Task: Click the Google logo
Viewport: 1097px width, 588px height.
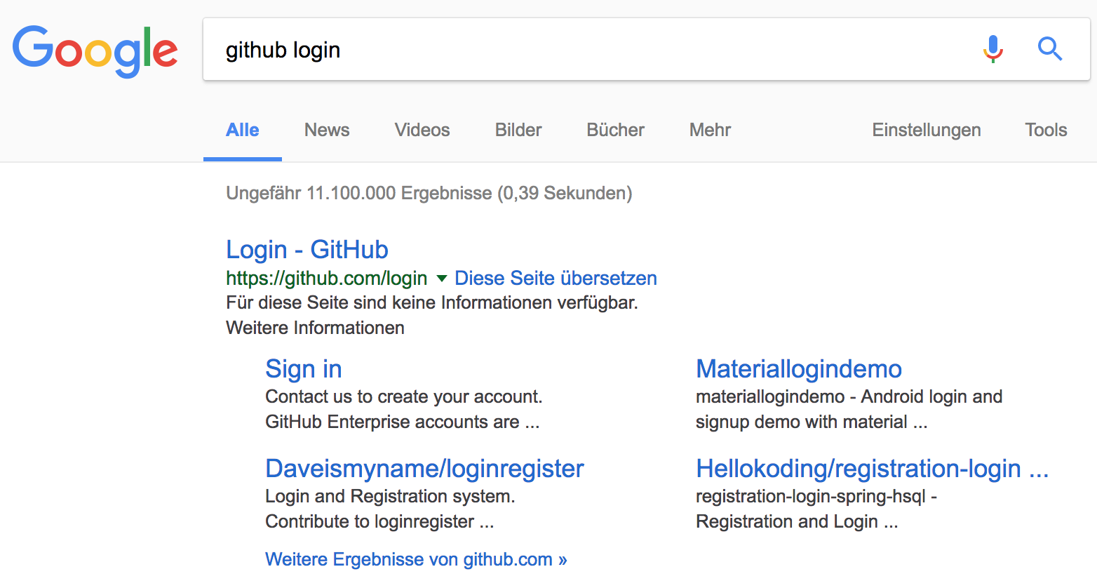Action: 95,49
